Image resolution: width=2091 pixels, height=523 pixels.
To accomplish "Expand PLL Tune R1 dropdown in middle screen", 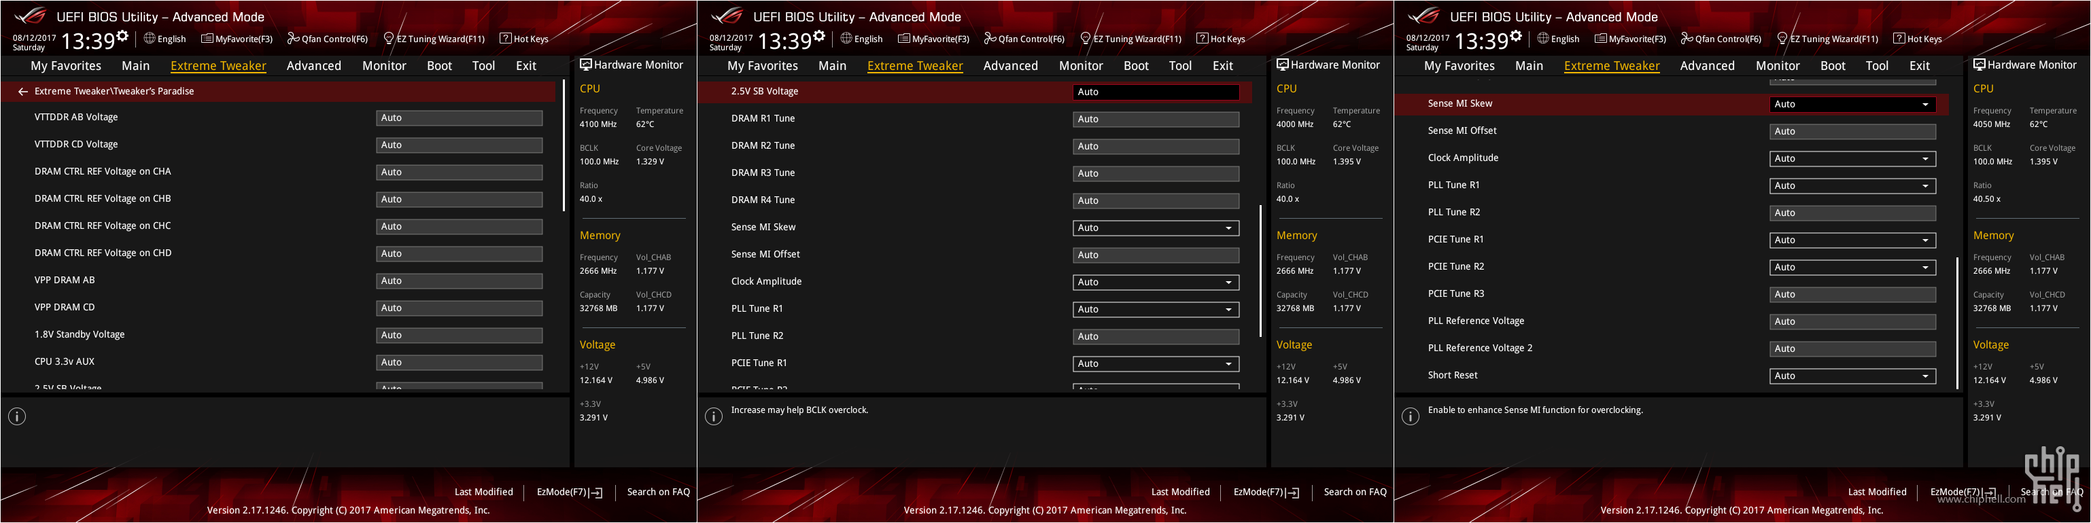I will coord(1156,310).
